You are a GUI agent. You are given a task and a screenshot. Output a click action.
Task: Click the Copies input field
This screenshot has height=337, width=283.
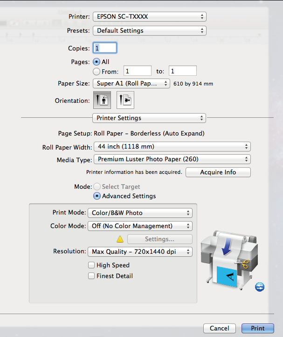tap(105, 48)
